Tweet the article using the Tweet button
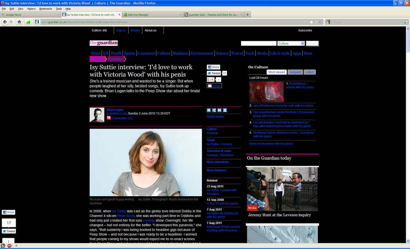The height and width of the screenshot is (249, 410). coord(214,73)
